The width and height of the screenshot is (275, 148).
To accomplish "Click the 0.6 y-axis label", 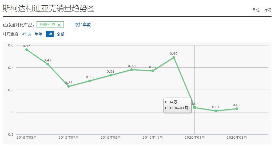I will point(11,45).
